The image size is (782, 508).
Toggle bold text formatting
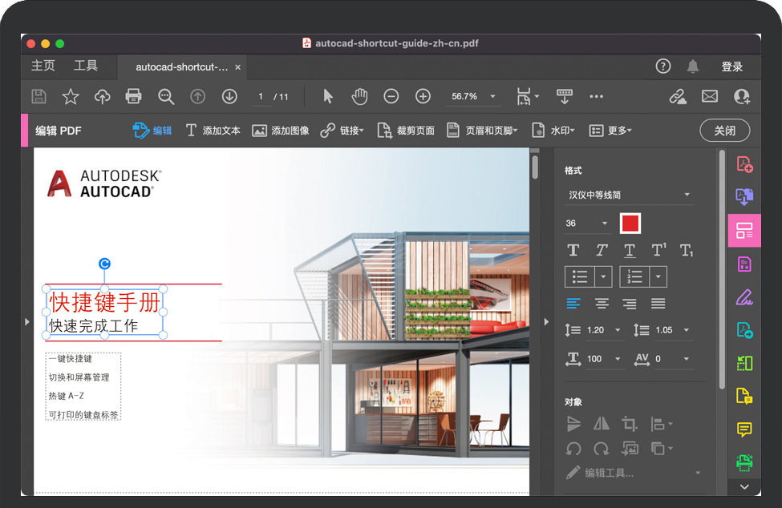click(573, 250)
